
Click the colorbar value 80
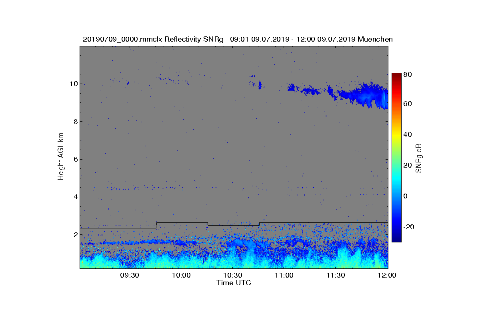pyautogui.click(x=408, y=74)
